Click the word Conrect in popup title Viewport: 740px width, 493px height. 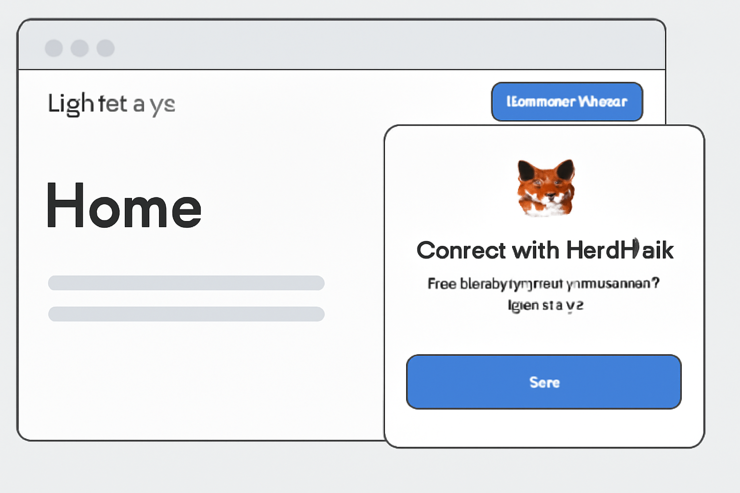[x=454, y=251]
